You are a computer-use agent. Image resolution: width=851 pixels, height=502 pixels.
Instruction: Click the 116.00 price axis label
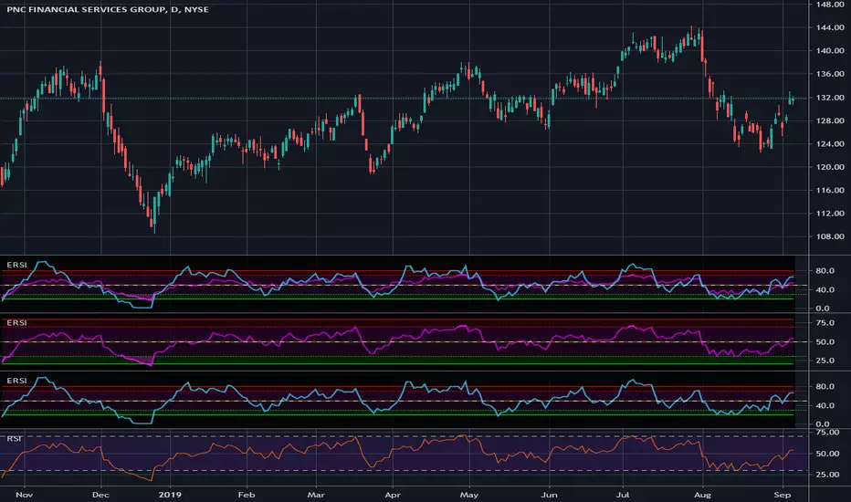pos(830,190)
